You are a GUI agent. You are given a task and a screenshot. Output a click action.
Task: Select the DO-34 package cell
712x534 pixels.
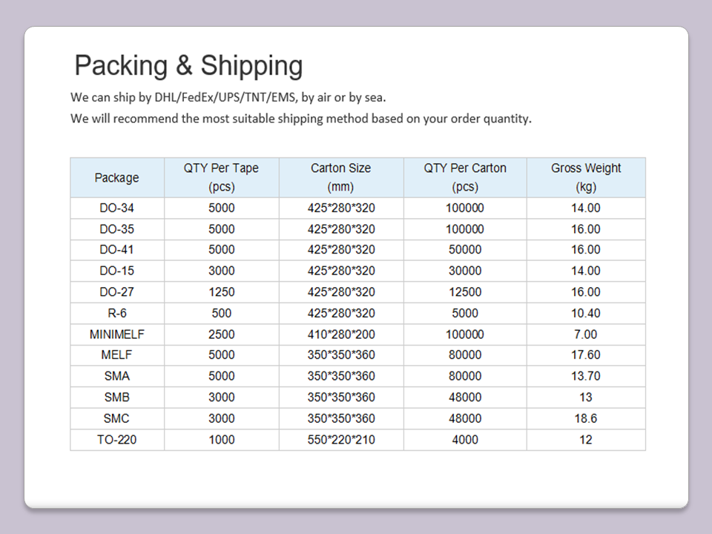coord(117,208)
